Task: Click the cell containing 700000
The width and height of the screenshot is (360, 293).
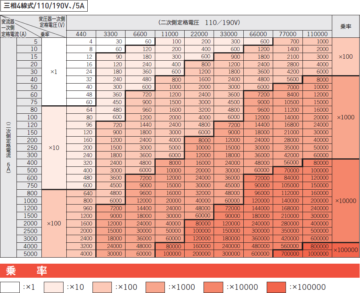Action: click(x=288, y=254)
